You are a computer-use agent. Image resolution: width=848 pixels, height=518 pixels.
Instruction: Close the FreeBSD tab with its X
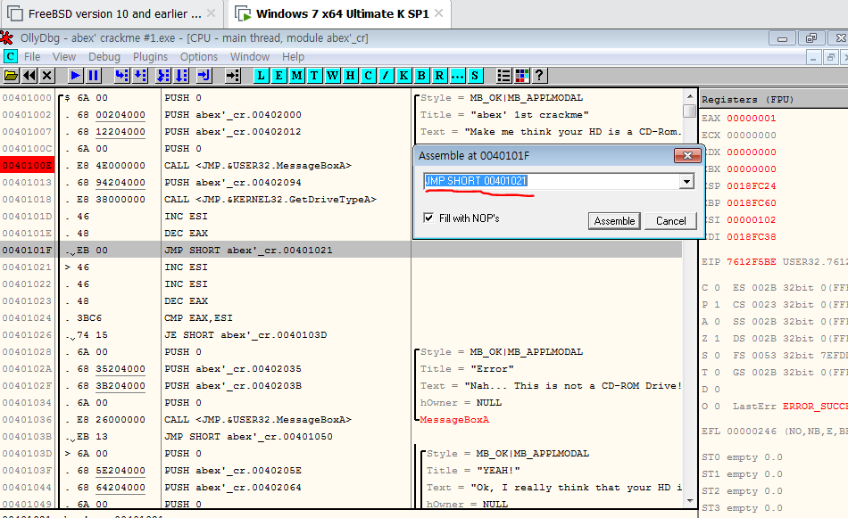(211, 13)
